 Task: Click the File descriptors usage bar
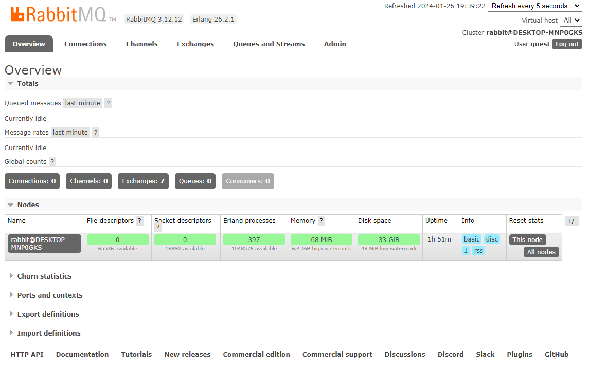(118, 240)
